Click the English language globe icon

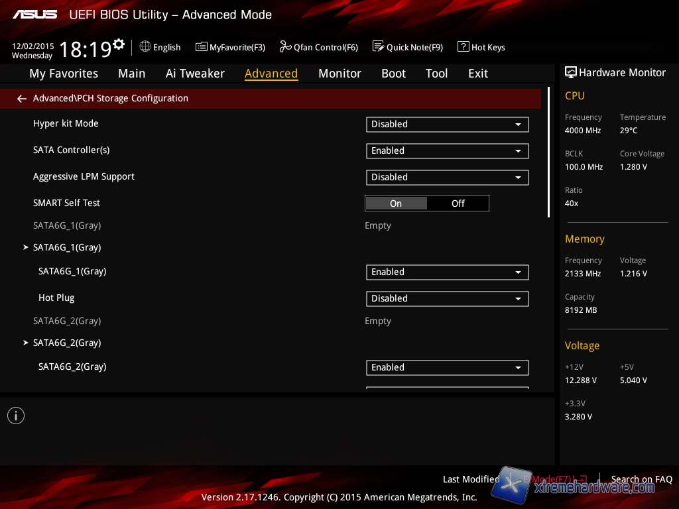145,46
